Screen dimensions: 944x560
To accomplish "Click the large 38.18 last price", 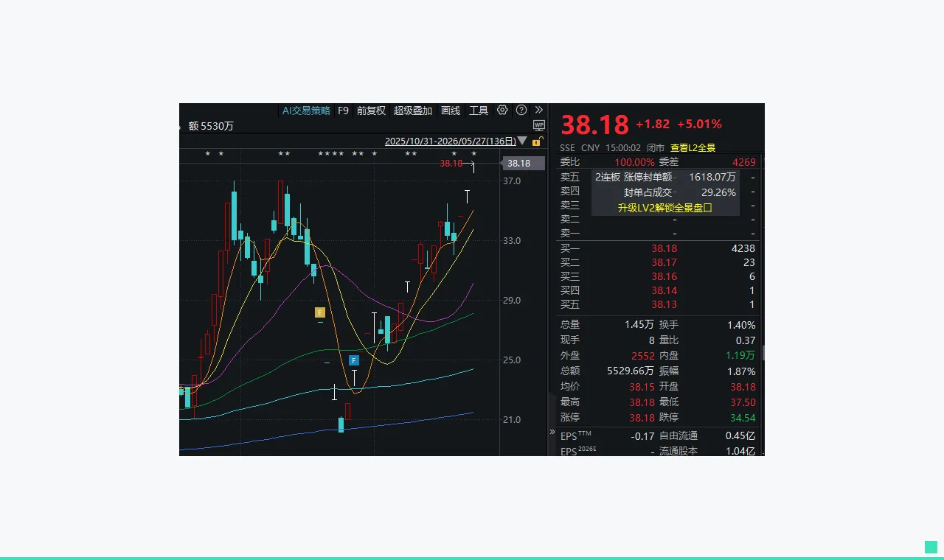I will pos(594,125).
